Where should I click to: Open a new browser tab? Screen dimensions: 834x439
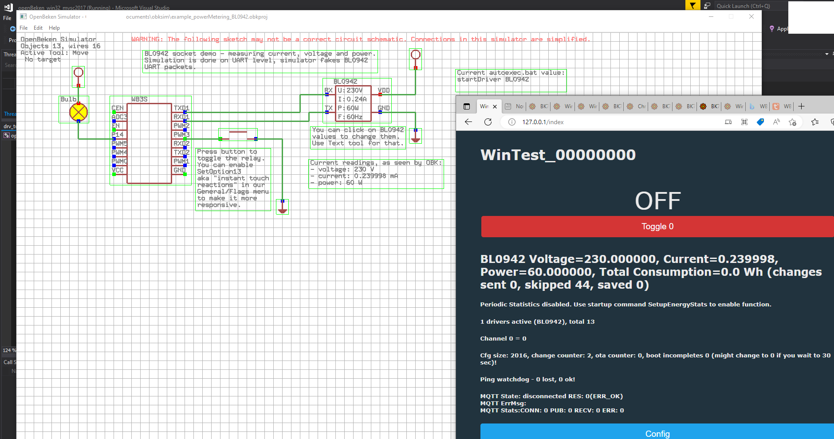point(801,106)
